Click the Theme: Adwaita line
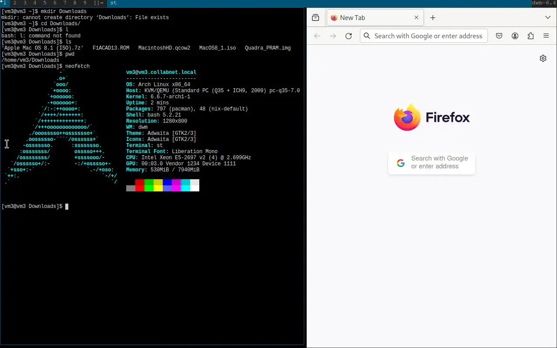Image resolution: width=557 pixels, height=348 pixels. [161, 134]
